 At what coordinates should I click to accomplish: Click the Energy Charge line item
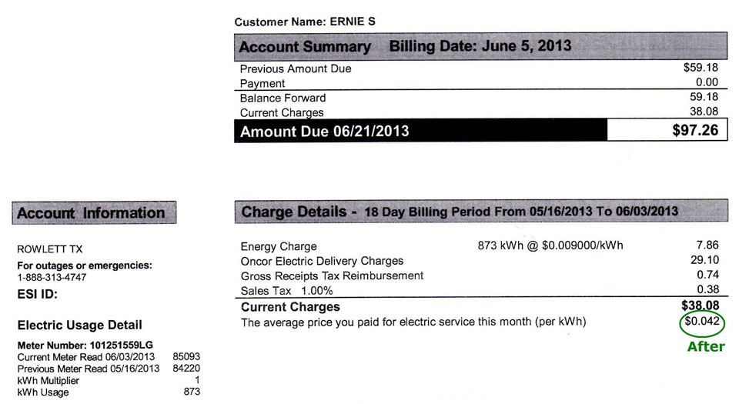click(480, 245)
